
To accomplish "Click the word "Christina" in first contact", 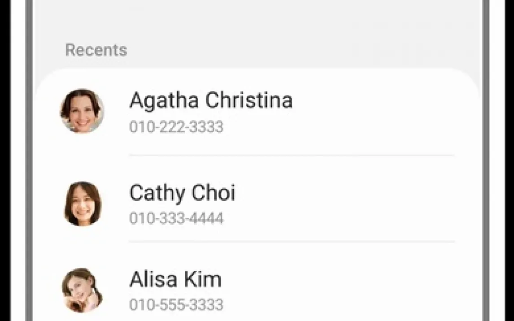I will 249,100.
